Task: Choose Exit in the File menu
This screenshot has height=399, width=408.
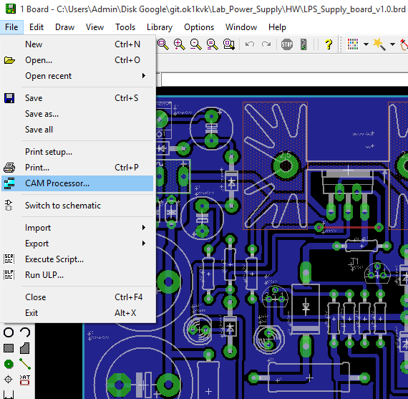Action: point(77,313)
